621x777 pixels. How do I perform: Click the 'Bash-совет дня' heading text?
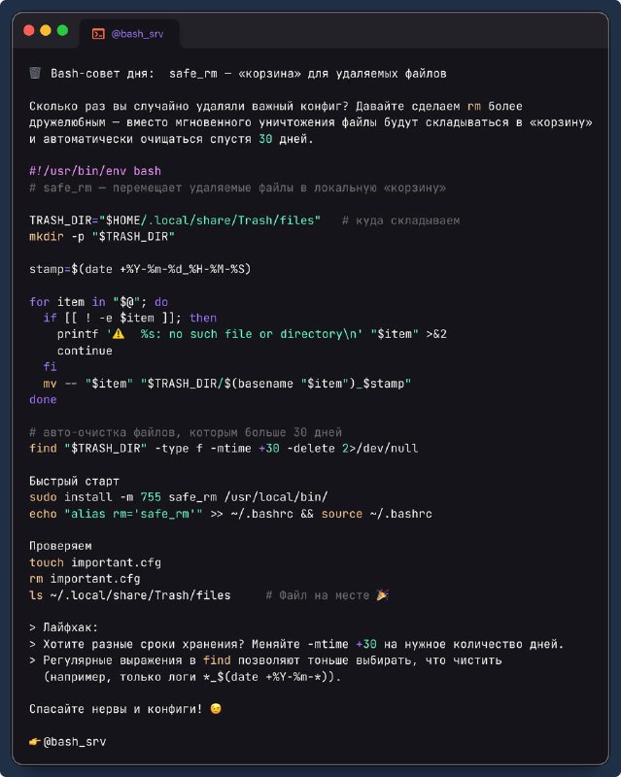(x=102, y=74)
